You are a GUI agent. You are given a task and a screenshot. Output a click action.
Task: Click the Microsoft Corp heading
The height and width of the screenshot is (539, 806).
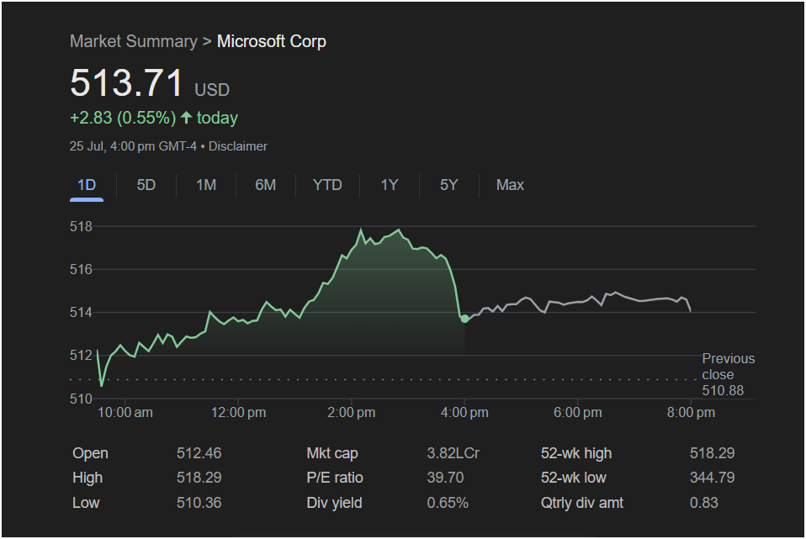(272, 41)
